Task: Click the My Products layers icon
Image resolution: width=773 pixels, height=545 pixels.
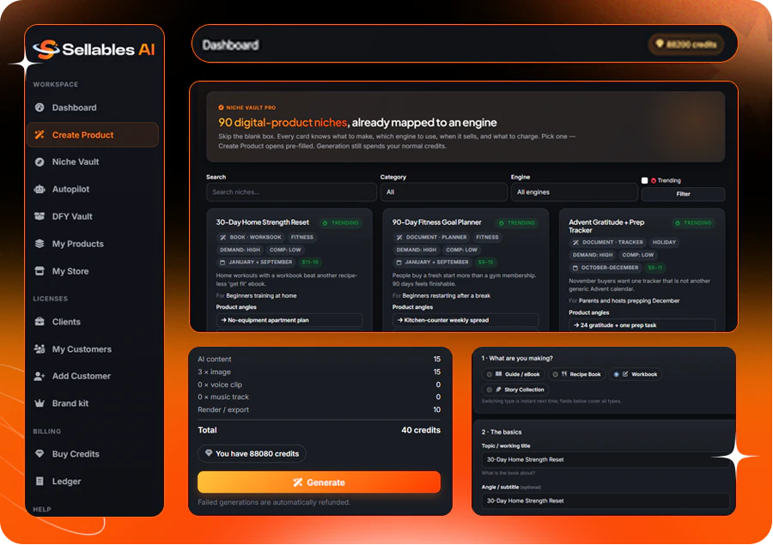Action: 40,244
